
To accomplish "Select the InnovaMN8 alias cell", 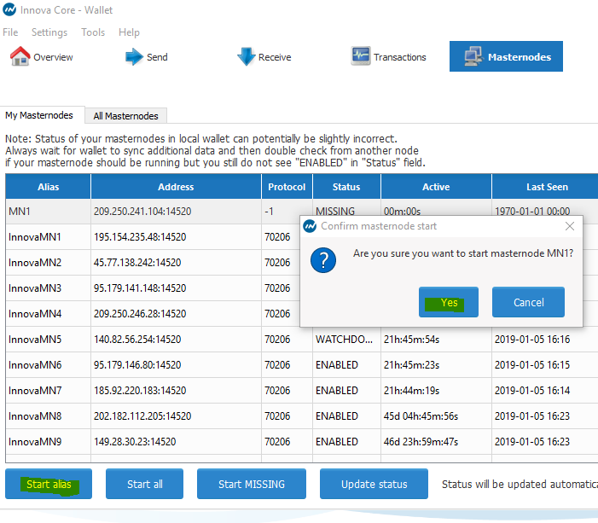I will (x=48, y=415).
